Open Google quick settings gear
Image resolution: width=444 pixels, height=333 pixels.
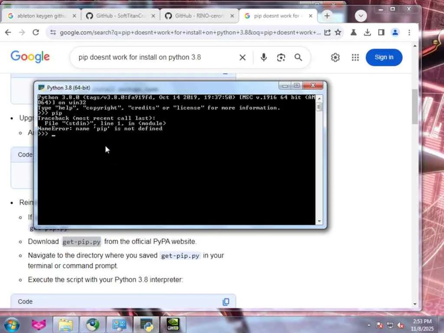pos(335,58)
